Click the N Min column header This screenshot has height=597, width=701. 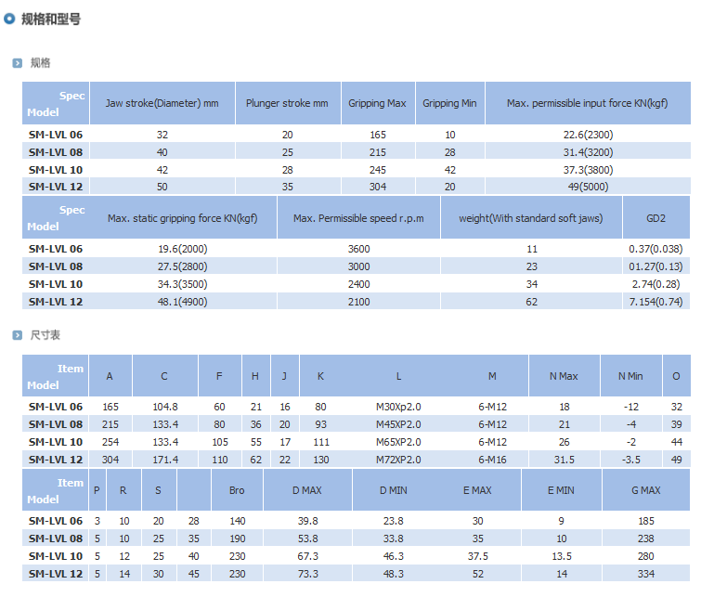click(630, 377)
